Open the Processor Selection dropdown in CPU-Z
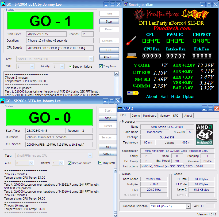This screenshot has height=217, width=219. (189, 206)
